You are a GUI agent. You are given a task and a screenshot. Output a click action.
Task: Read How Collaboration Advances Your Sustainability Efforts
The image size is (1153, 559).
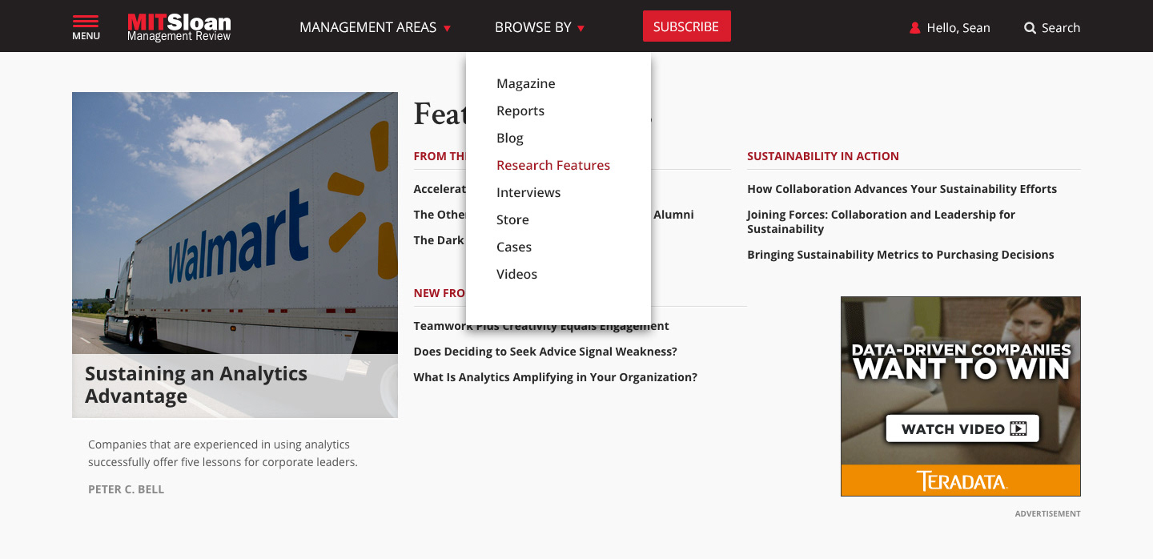pos(902,189)
